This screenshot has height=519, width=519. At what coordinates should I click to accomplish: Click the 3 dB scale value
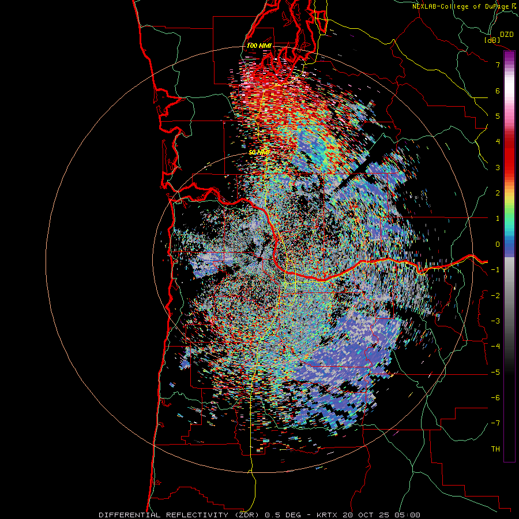pyautogui.click(x=498, y=167)
